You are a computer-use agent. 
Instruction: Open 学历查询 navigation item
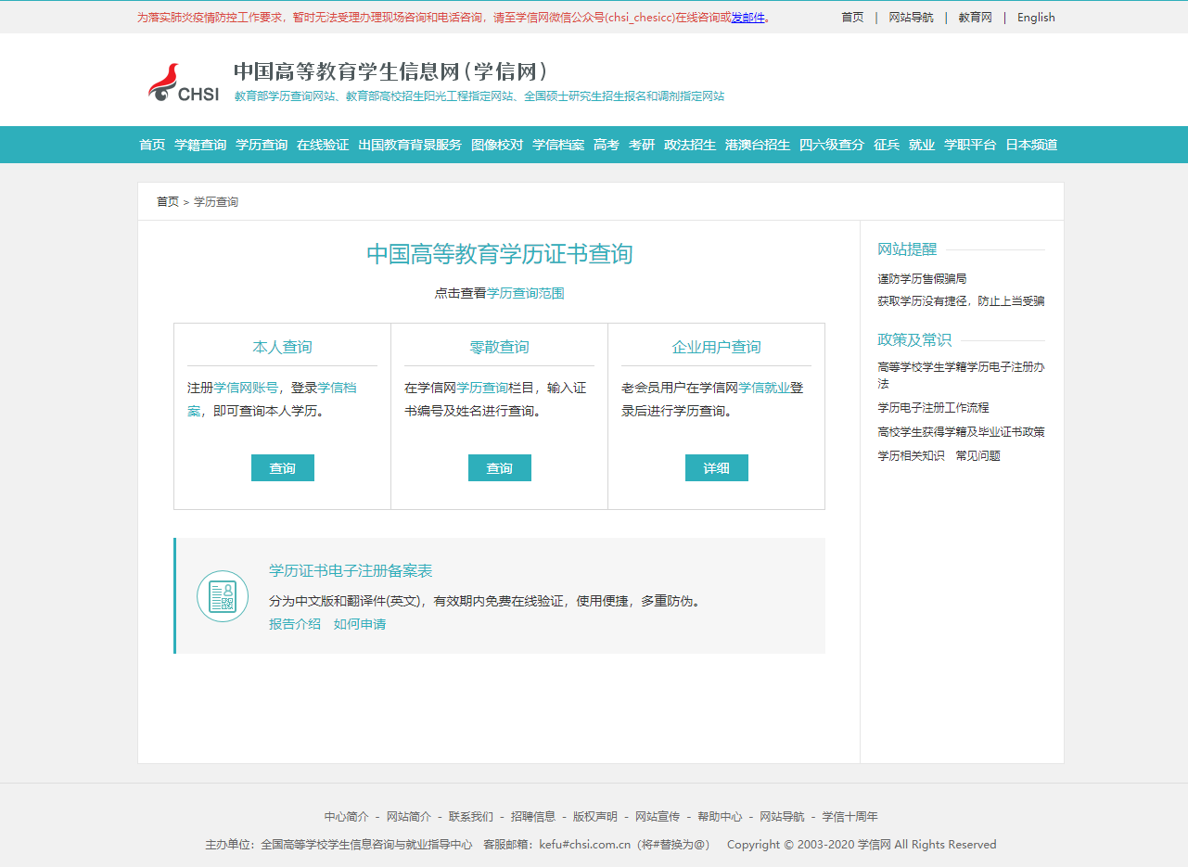[262, 145]
